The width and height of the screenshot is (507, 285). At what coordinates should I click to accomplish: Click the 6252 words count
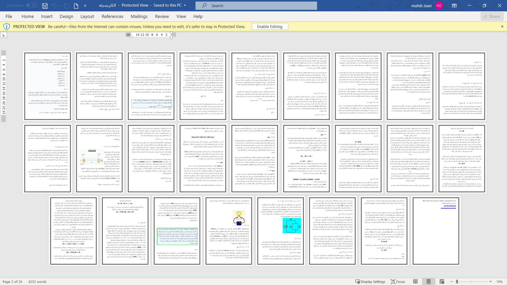[x=38, y=282]
